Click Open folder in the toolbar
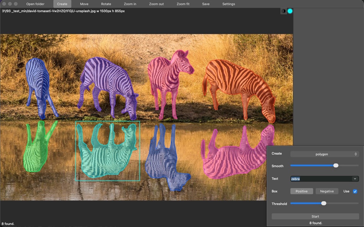 click(35, 4)
